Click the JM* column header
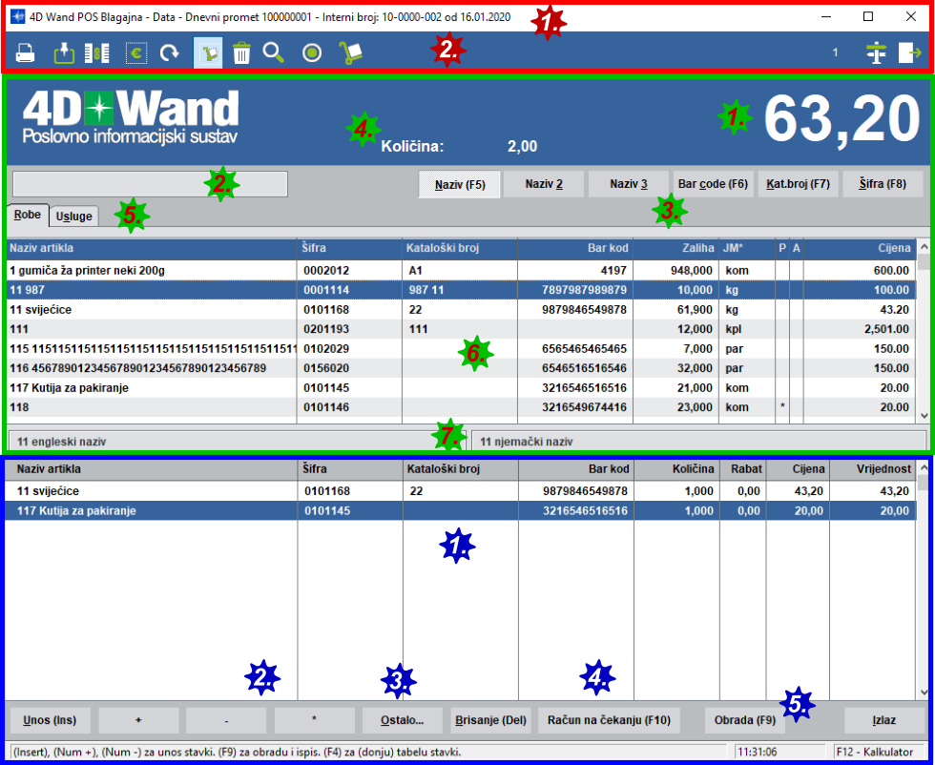The height and width of the screenshot is (765, 935). (747, 248)
